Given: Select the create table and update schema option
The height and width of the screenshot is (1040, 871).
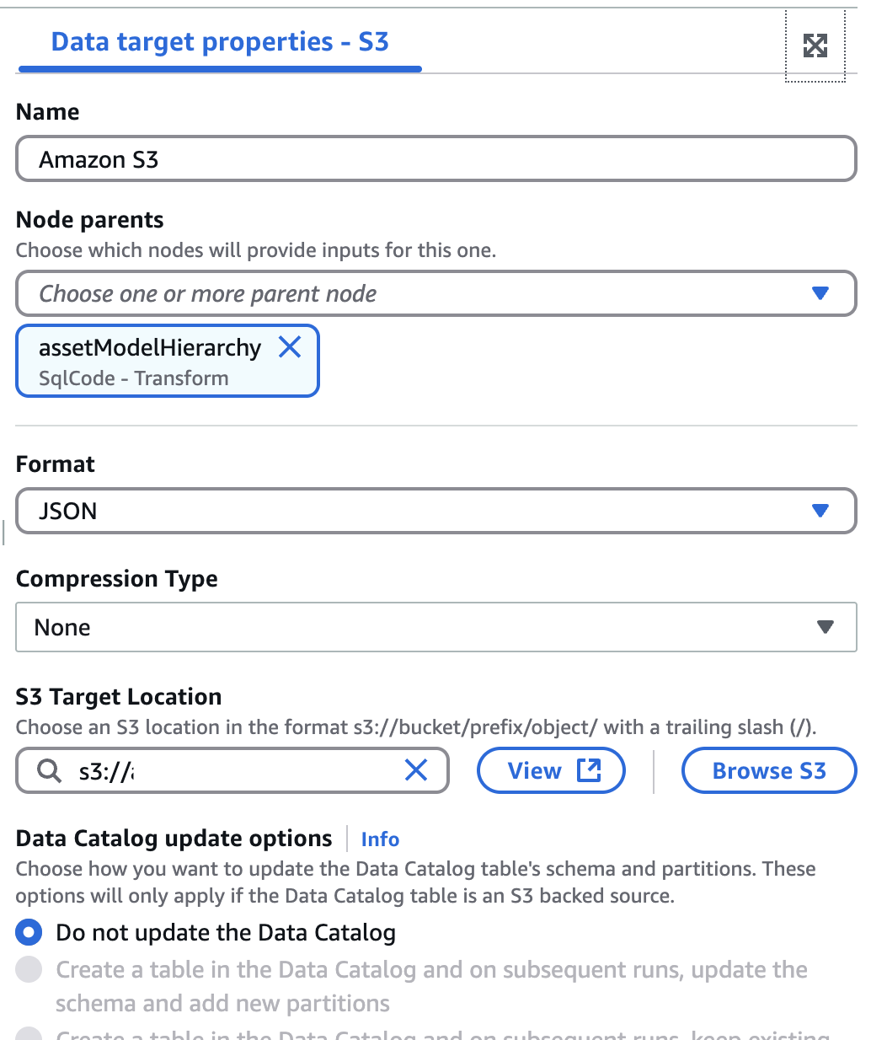Looking at the screenshot, I should pyautogui.click(x=29, y=970).
